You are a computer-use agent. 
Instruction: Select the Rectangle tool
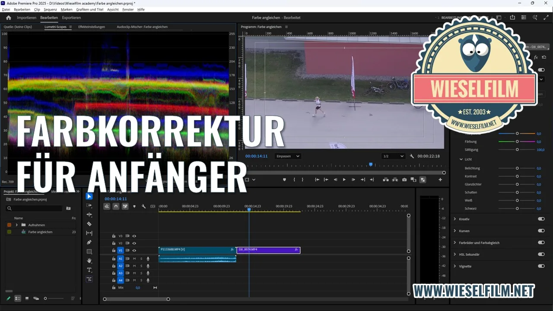(x=89, y=251)
